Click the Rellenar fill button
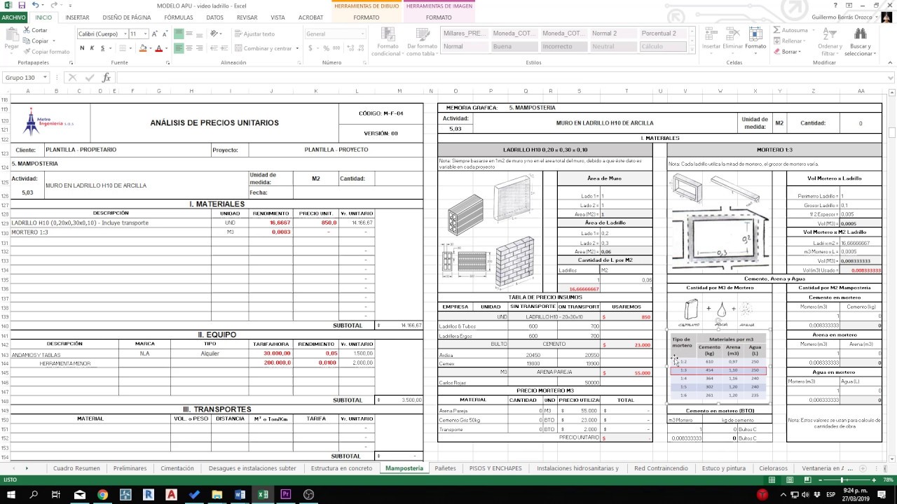This screenshot has width=897, height=504. click(x=788, y=41)
